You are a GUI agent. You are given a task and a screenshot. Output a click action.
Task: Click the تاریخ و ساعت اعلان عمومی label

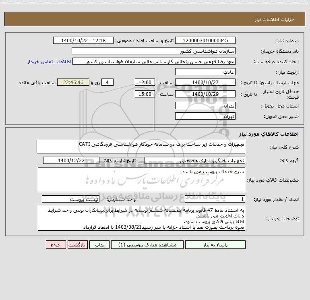click(145, 41)
